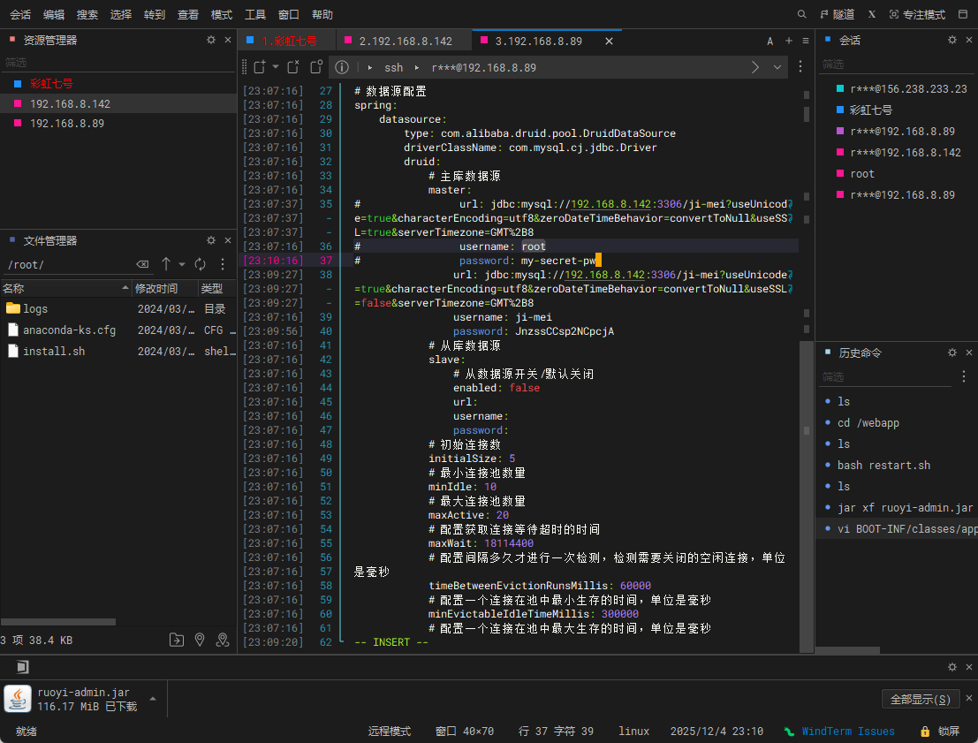Click the A font icon in tab bar
The image size is (978, 743).
click(770, 42)
